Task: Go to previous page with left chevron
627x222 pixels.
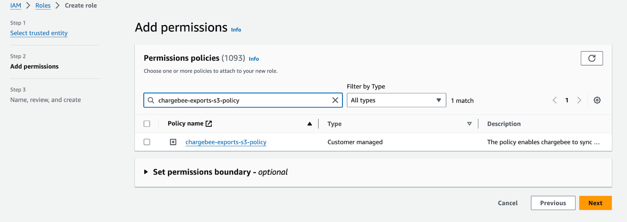Action: tap(555, 100)
